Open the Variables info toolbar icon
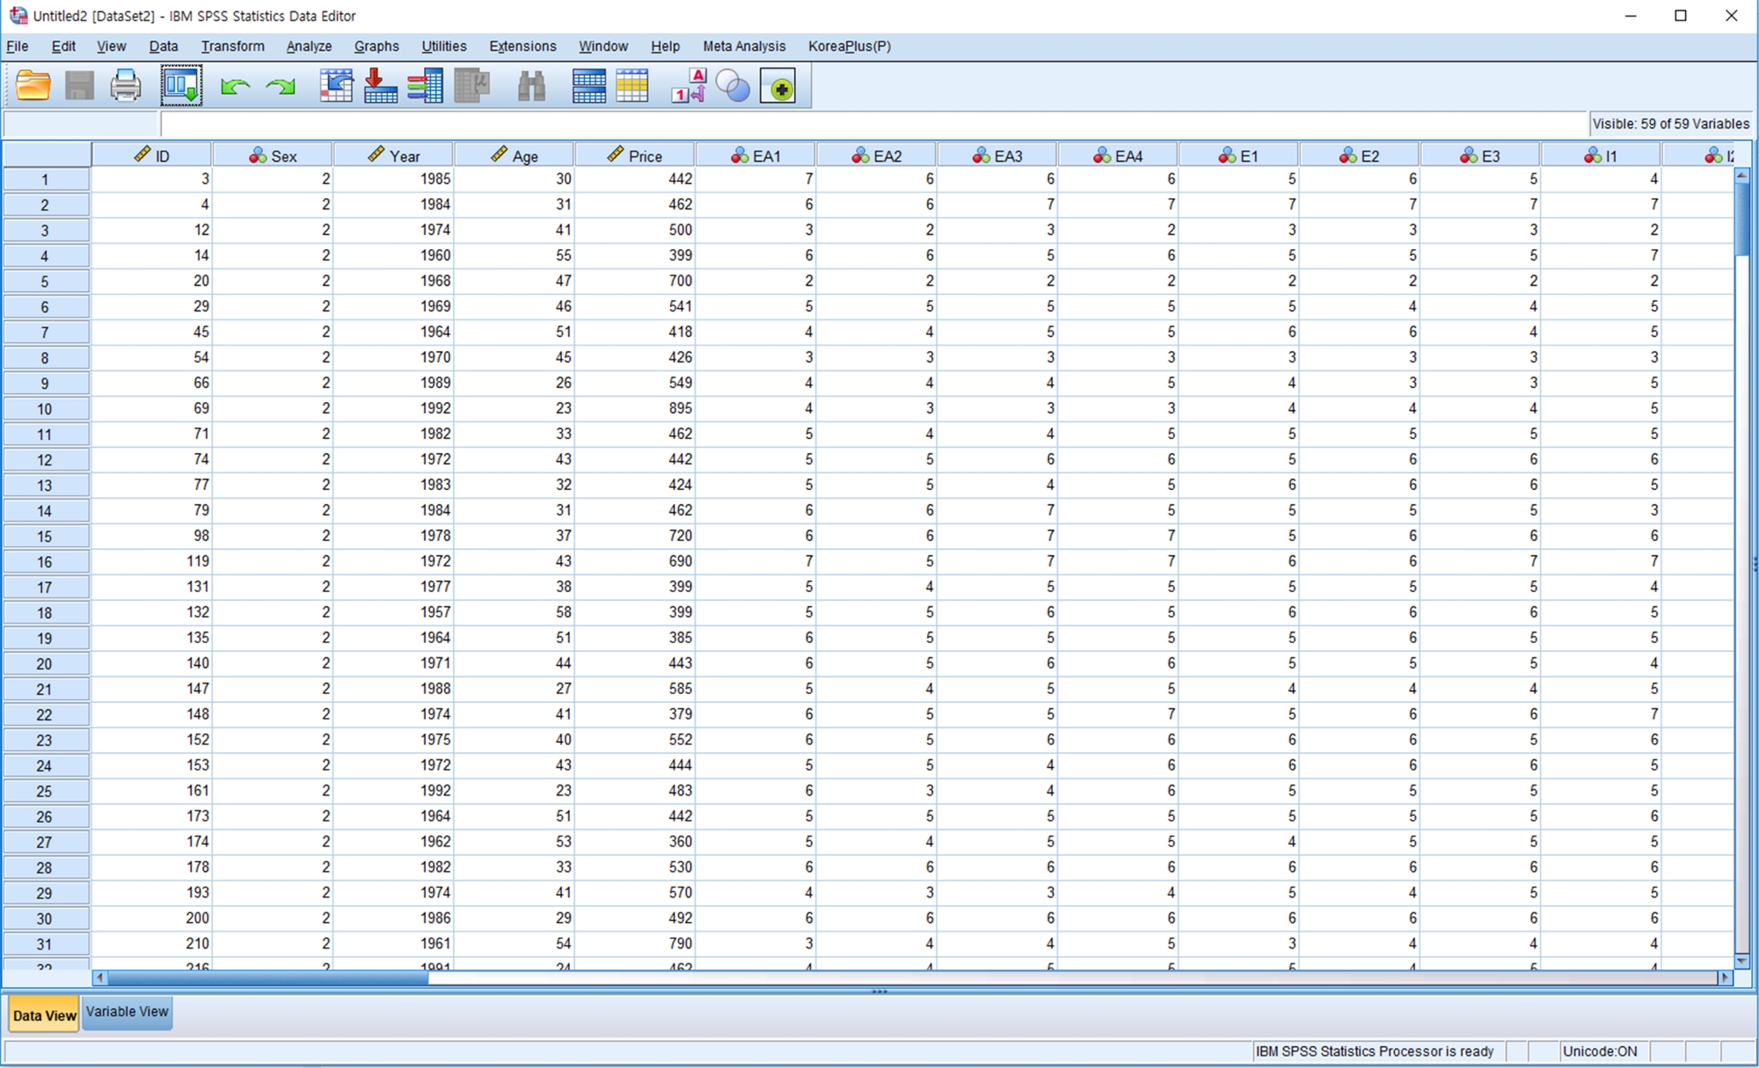The height and width of the screenshot is (1068, 1759). tap(426, 86)
